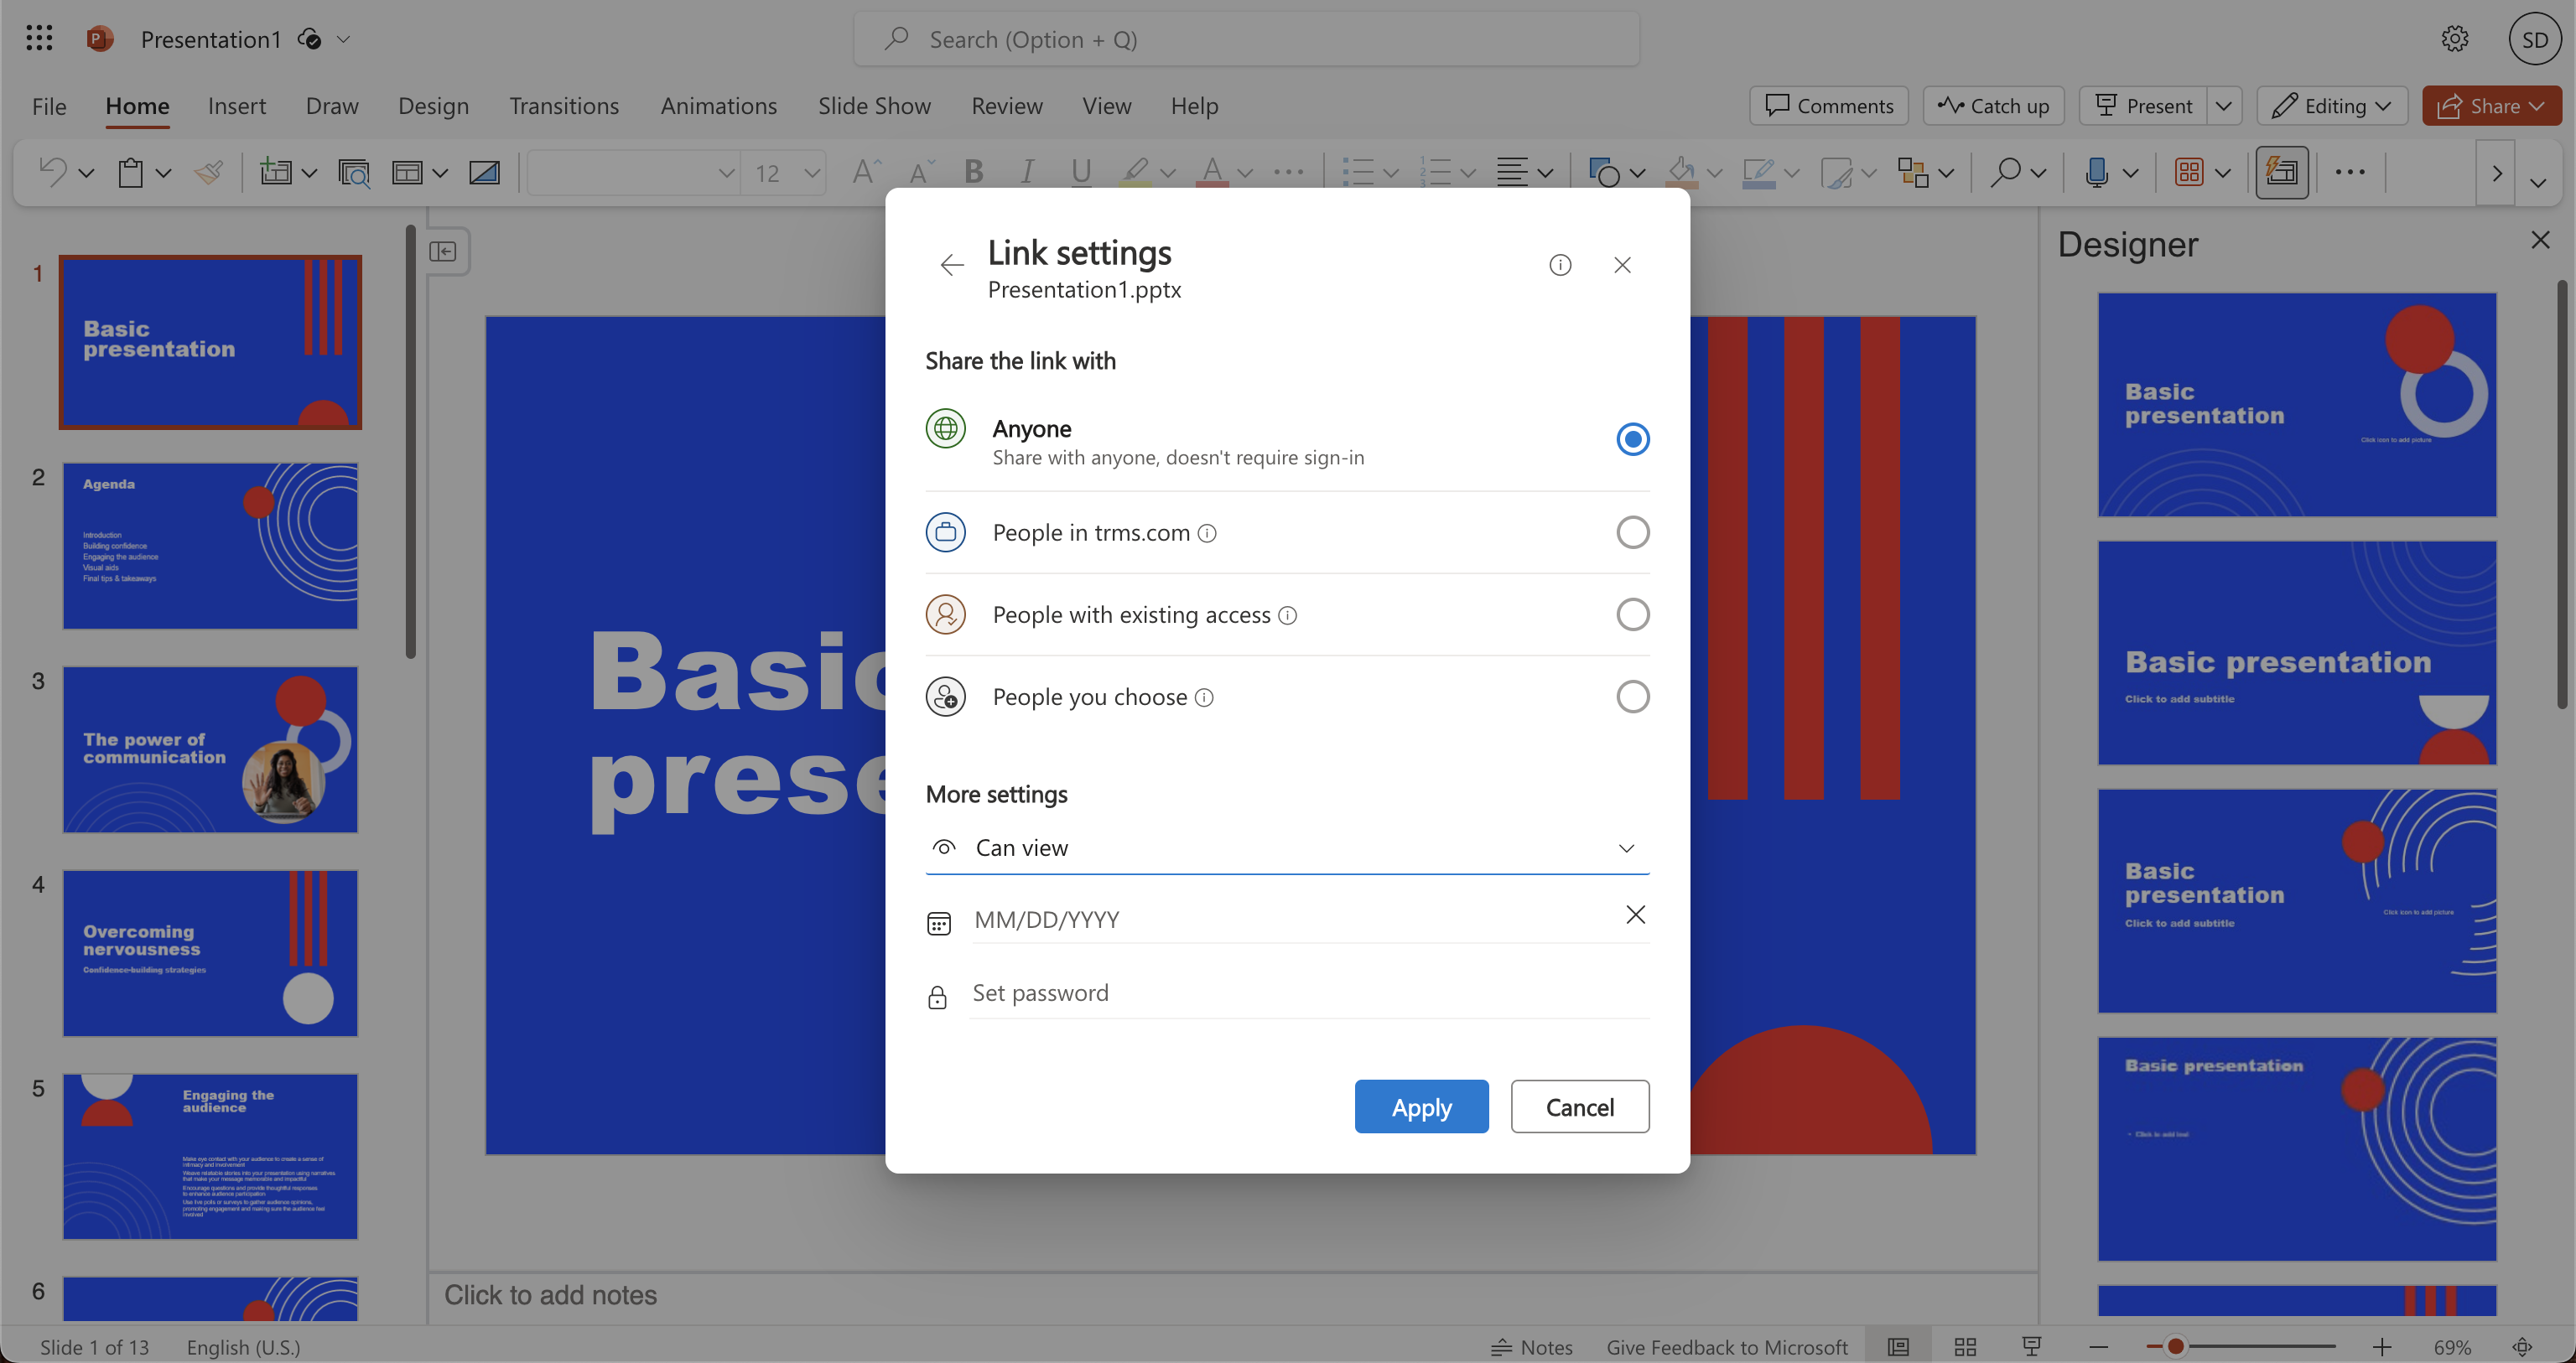Switch to the Animations tab
This screenshot has height=1363, width=2576.
tap(718, 106)
